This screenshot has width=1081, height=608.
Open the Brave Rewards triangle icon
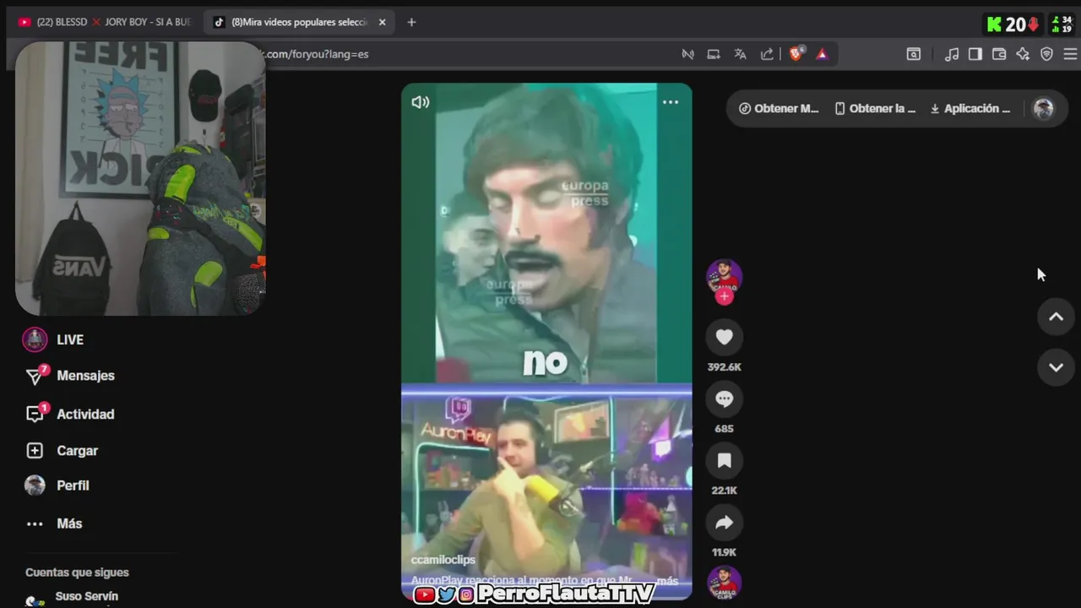[822, 54]
